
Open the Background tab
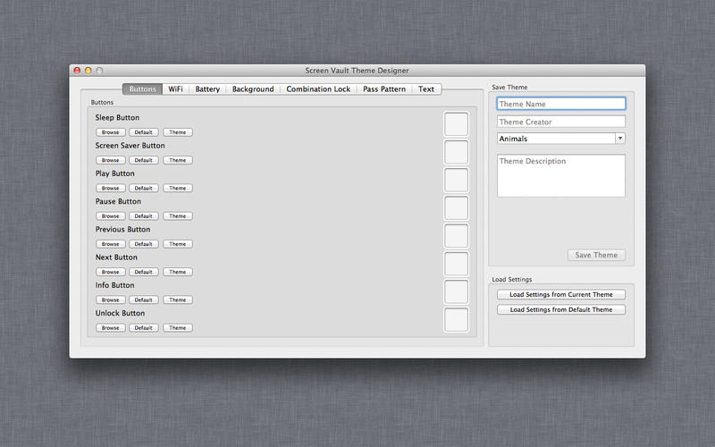point(253,89)
